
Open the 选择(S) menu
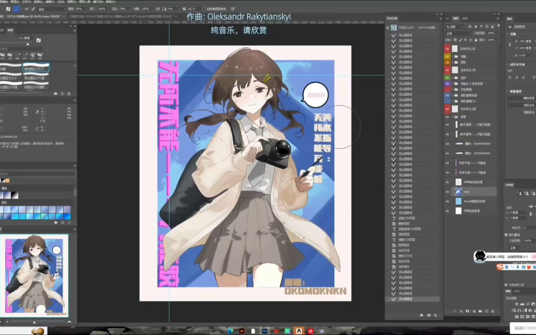pyautogui.click(x=38, y=2)
